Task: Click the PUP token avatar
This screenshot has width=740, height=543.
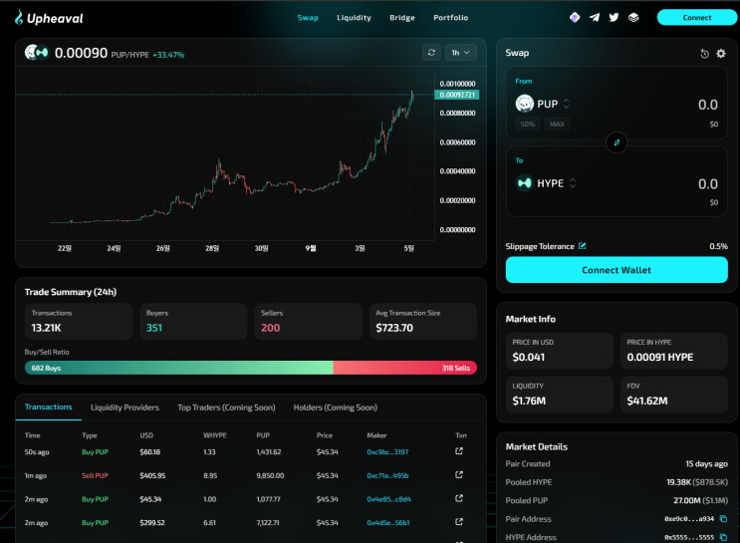Action: point(524,104)
